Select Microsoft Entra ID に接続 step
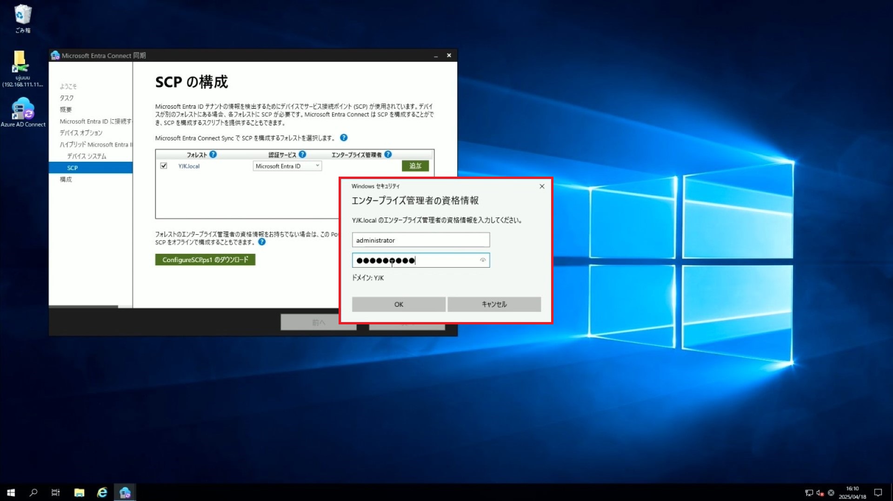 [95, 121]
